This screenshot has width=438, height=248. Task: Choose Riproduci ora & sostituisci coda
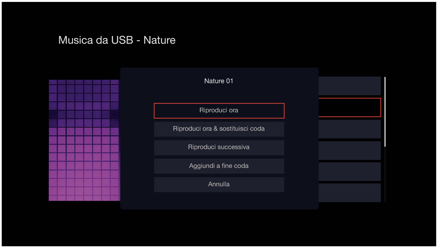[x=219, y=129]
